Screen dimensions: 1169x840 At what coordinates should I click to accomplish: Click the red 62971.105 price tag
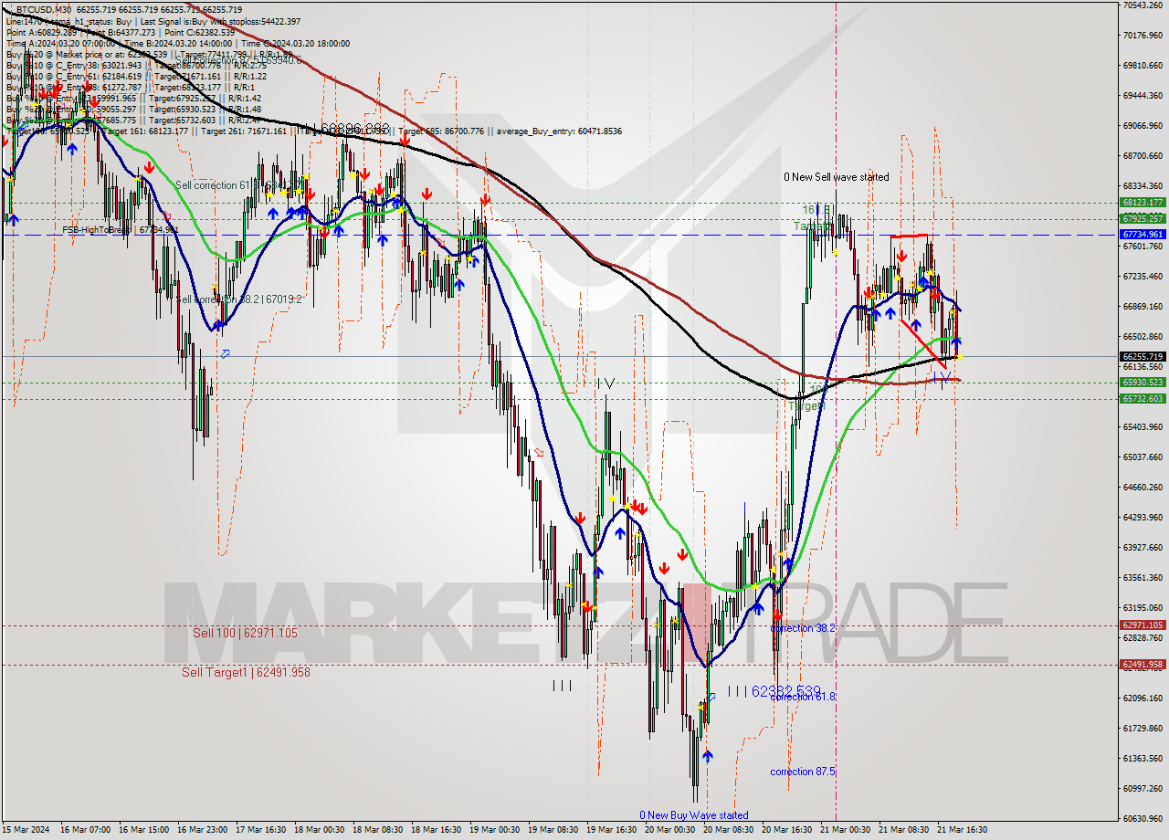(1142, 625)
